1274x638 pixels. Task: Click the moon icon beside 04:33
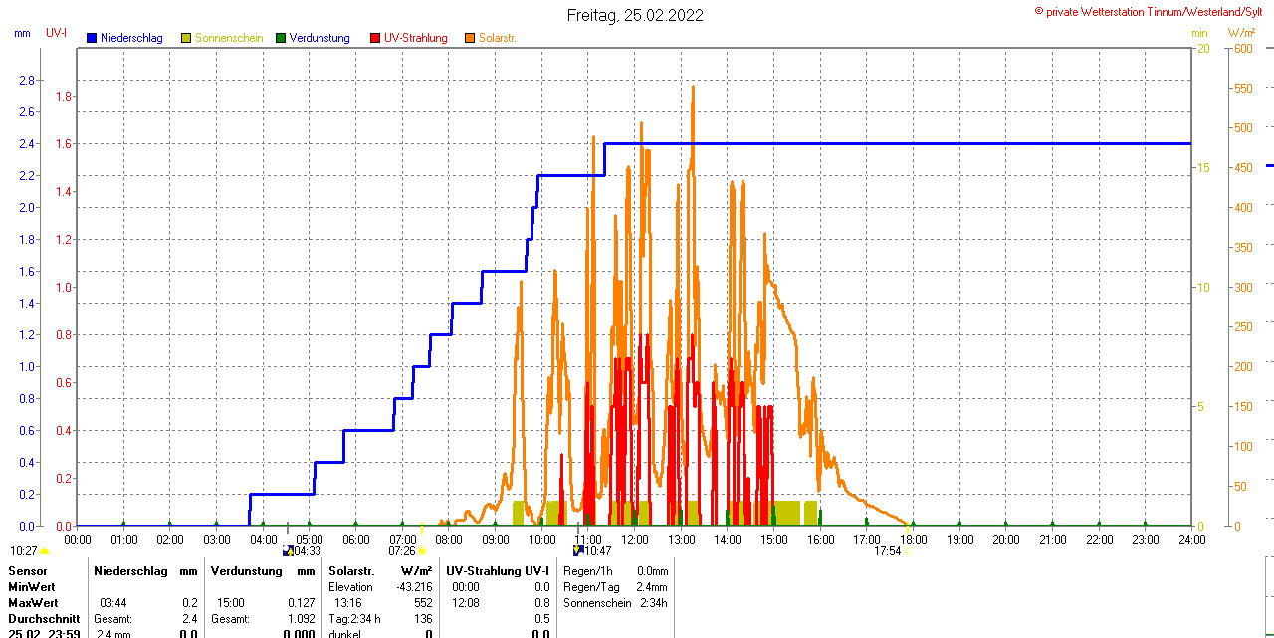coord(288,550)
